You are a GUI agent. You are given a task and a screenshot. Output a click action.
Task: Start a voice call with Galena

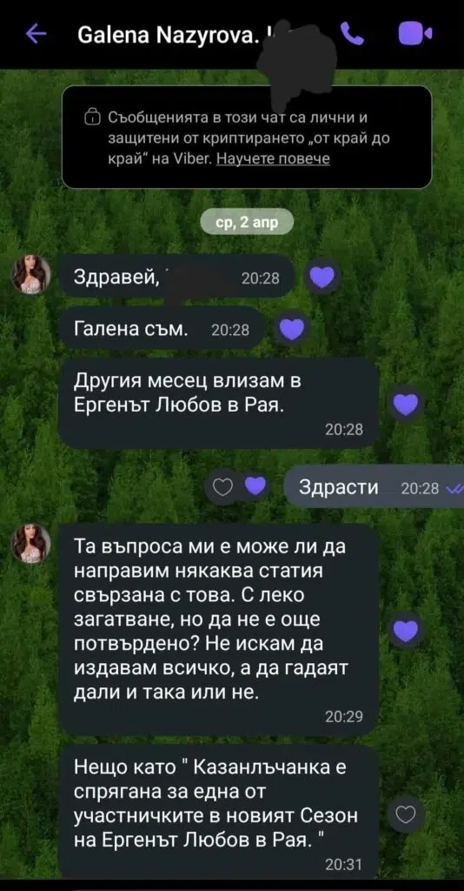354,35
